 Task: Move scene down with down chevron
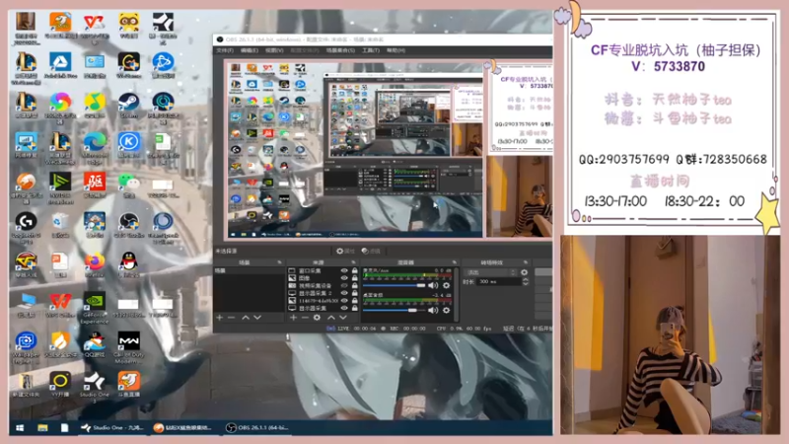(x=257, y=318)
